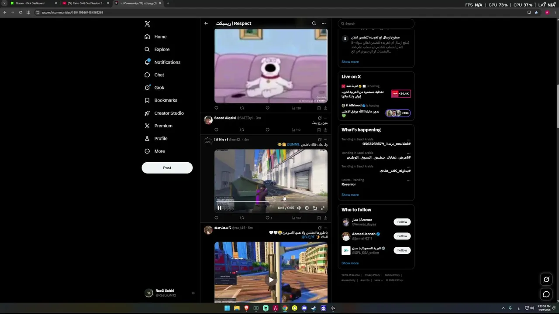
Task: Open a new browser tab
Action: pos(168,3)
